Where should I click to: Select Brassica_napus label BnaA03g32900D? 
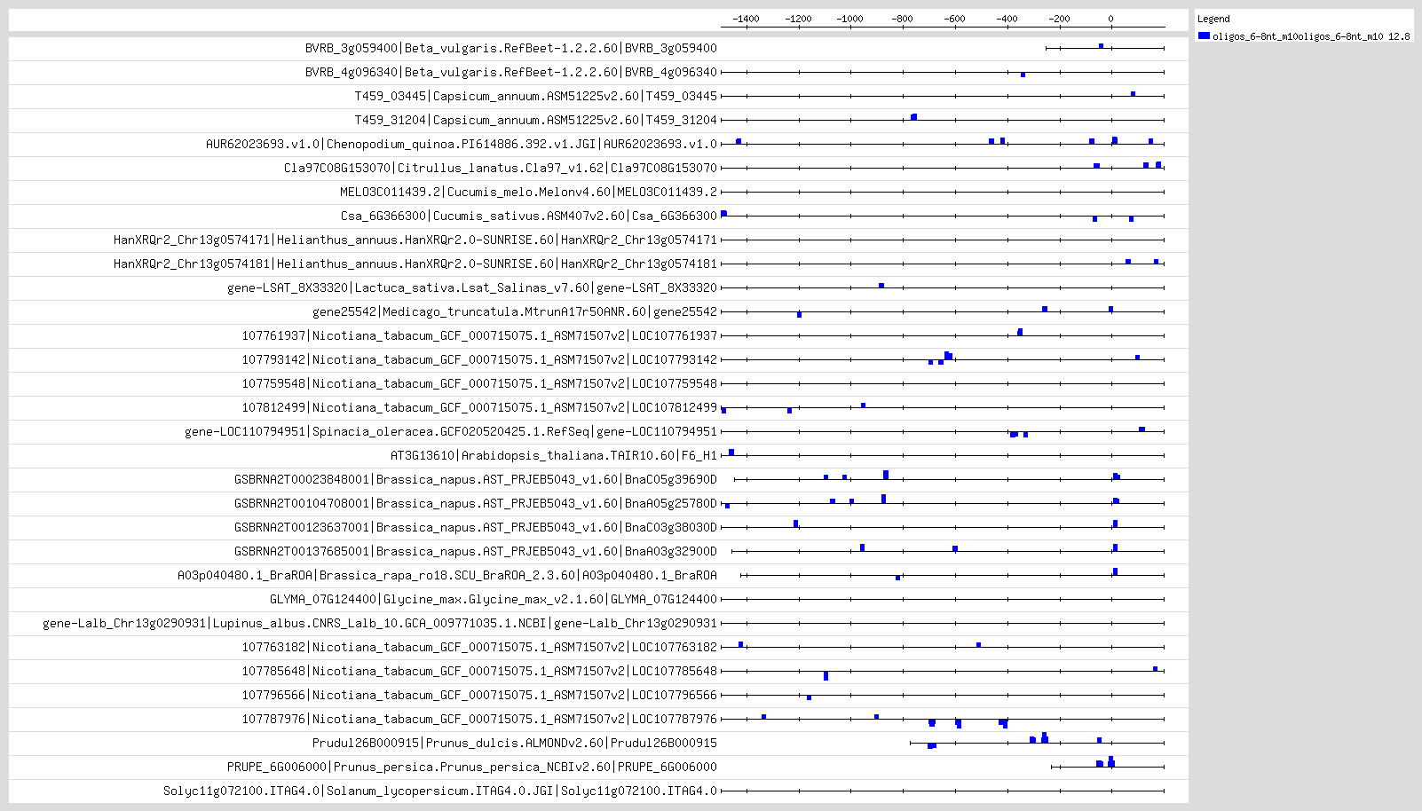click(x=476, y=551)
